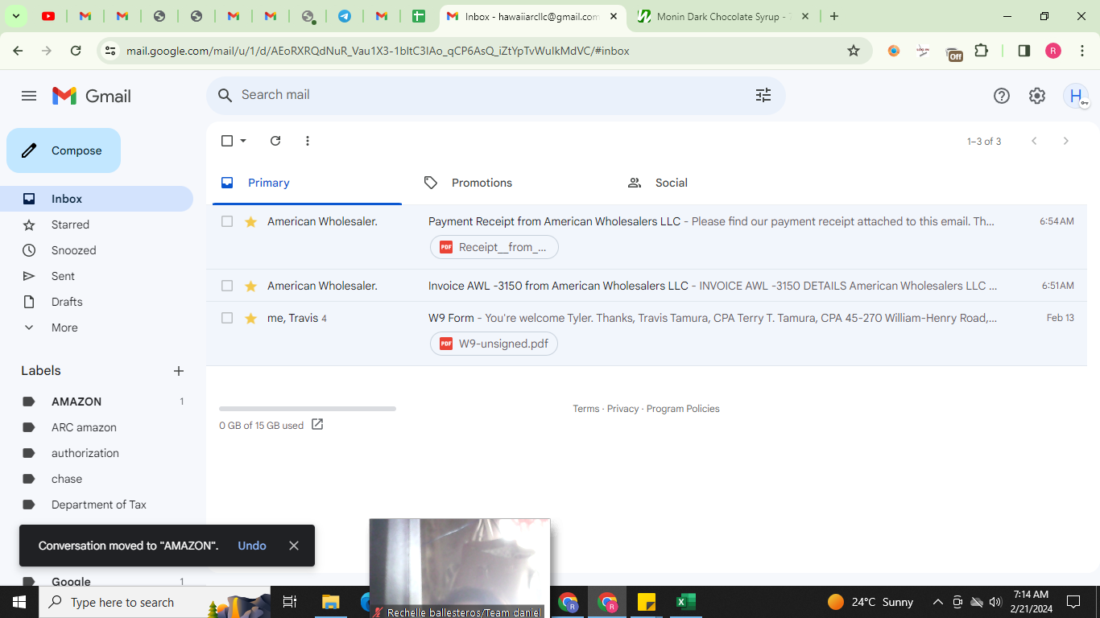The height and width of the screenshot is (618, 1100).
Task: Unstar the Payment Receipt email
Action: (250, 221)
